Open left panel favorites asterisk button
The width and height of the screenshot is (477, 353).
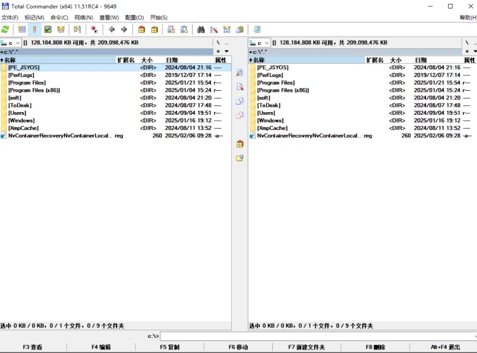point(218,52)
